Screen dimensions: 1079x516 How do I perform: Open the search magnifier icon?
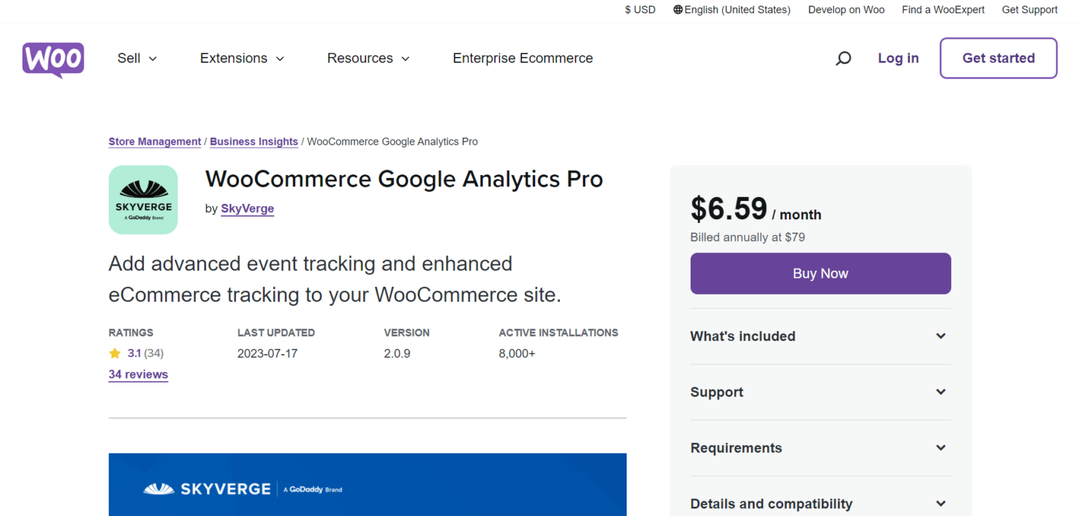click(843, 58)
